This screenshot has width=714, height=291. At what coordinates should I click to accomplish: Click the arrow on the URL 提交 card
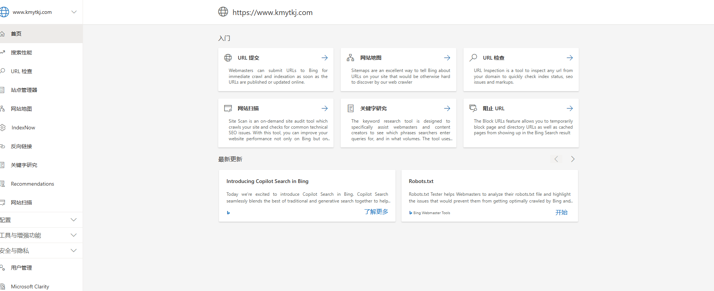click(x=325, y=58)
